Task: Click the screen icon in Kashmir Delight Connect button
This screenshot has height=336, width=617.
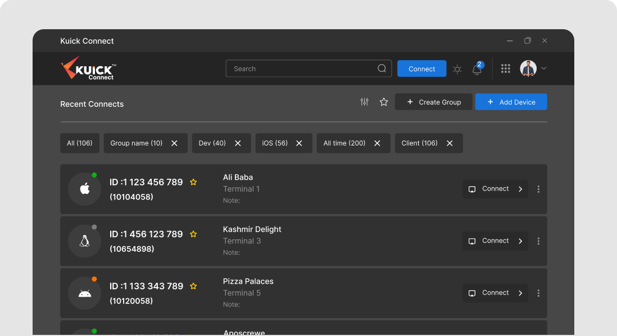Action: 472,241
